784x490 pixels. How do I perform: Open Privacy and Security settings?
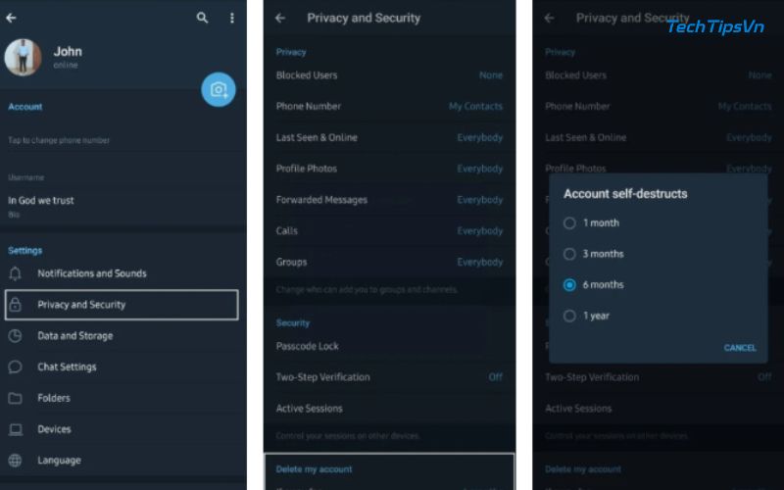point(122,305)
